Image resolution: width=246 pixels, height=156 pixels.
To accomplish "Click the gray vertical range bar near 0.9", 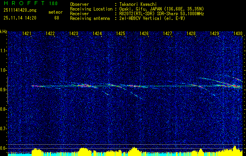I will coord(8,90).
